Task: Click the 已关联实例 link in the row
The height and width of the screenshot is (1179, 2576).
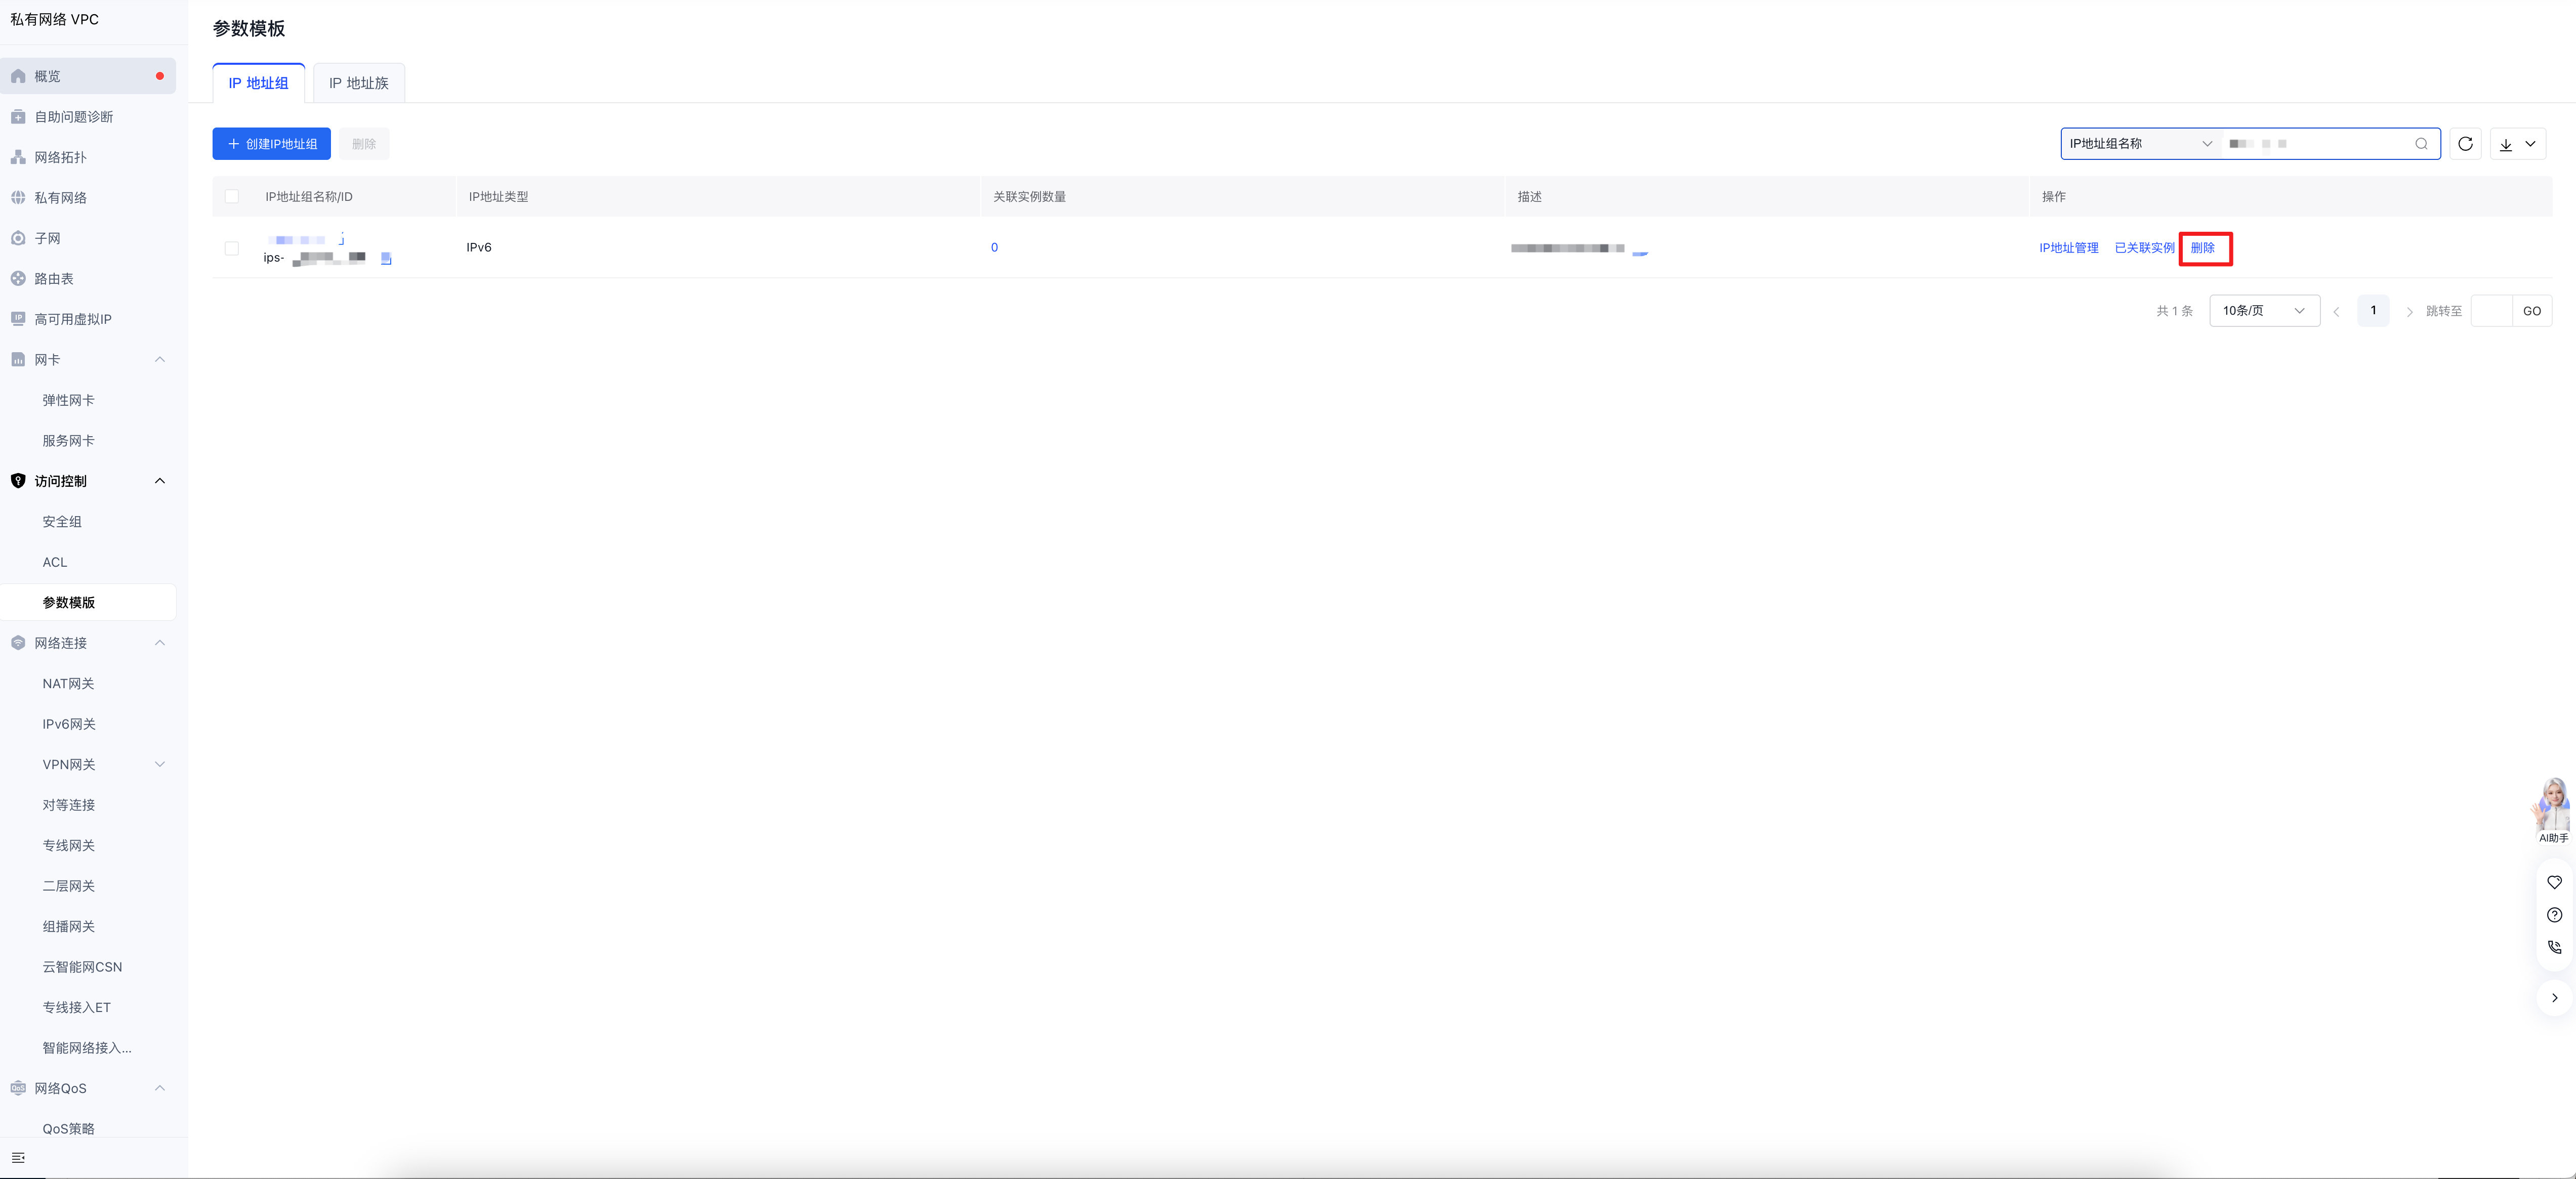Action: (x=2144, y=248)
